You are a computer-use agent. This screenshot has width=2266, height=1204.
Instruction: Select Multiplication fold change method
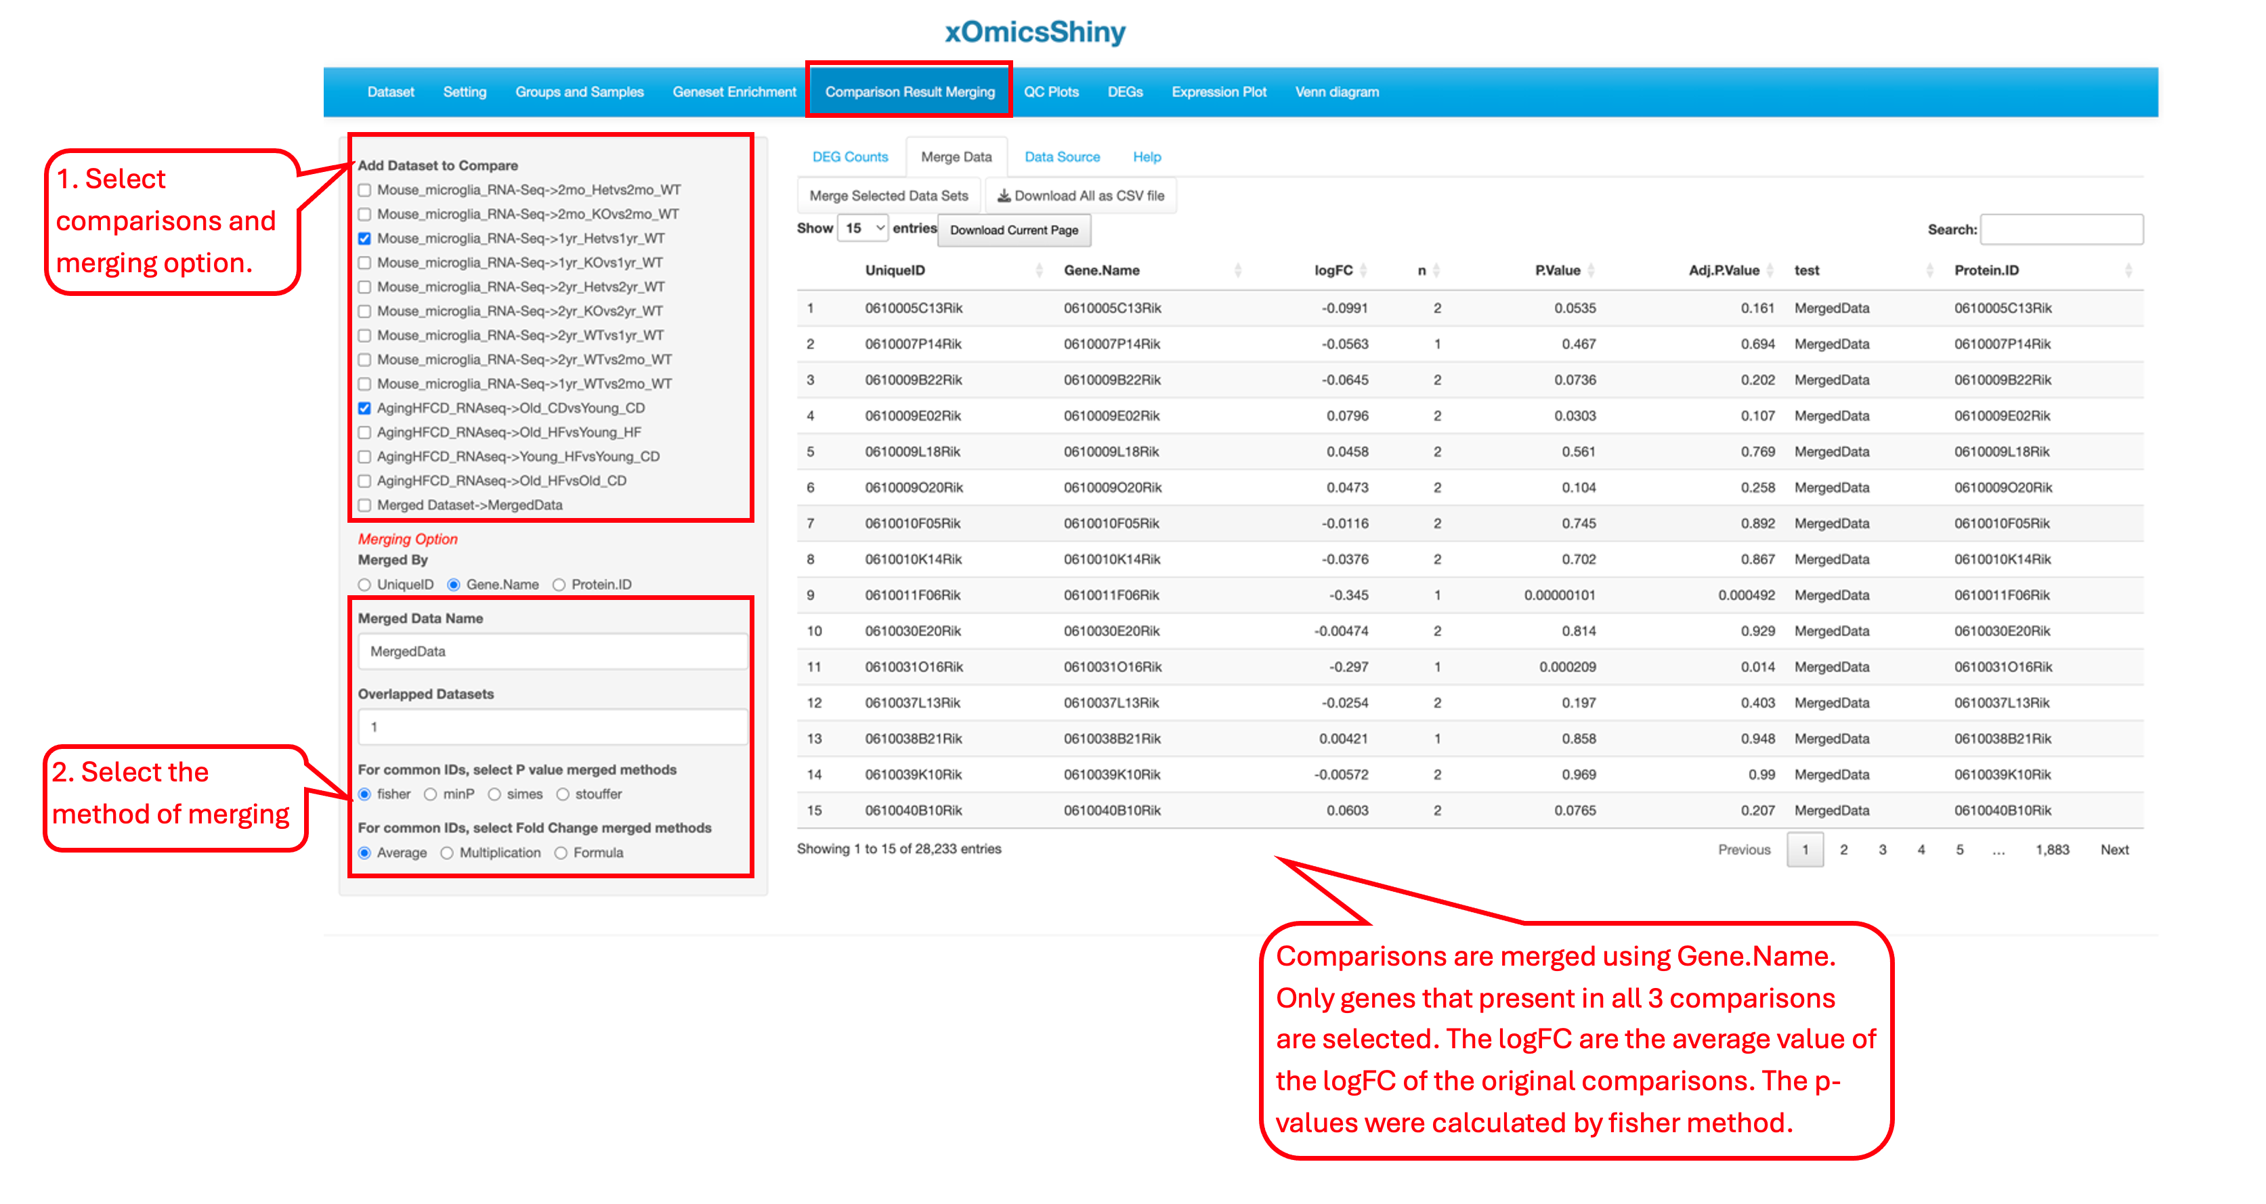coord(447,853)
